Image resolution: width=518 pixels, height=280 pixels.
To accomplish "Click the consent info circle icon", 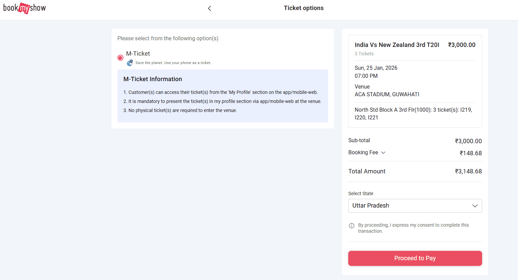I will [352, 226].
